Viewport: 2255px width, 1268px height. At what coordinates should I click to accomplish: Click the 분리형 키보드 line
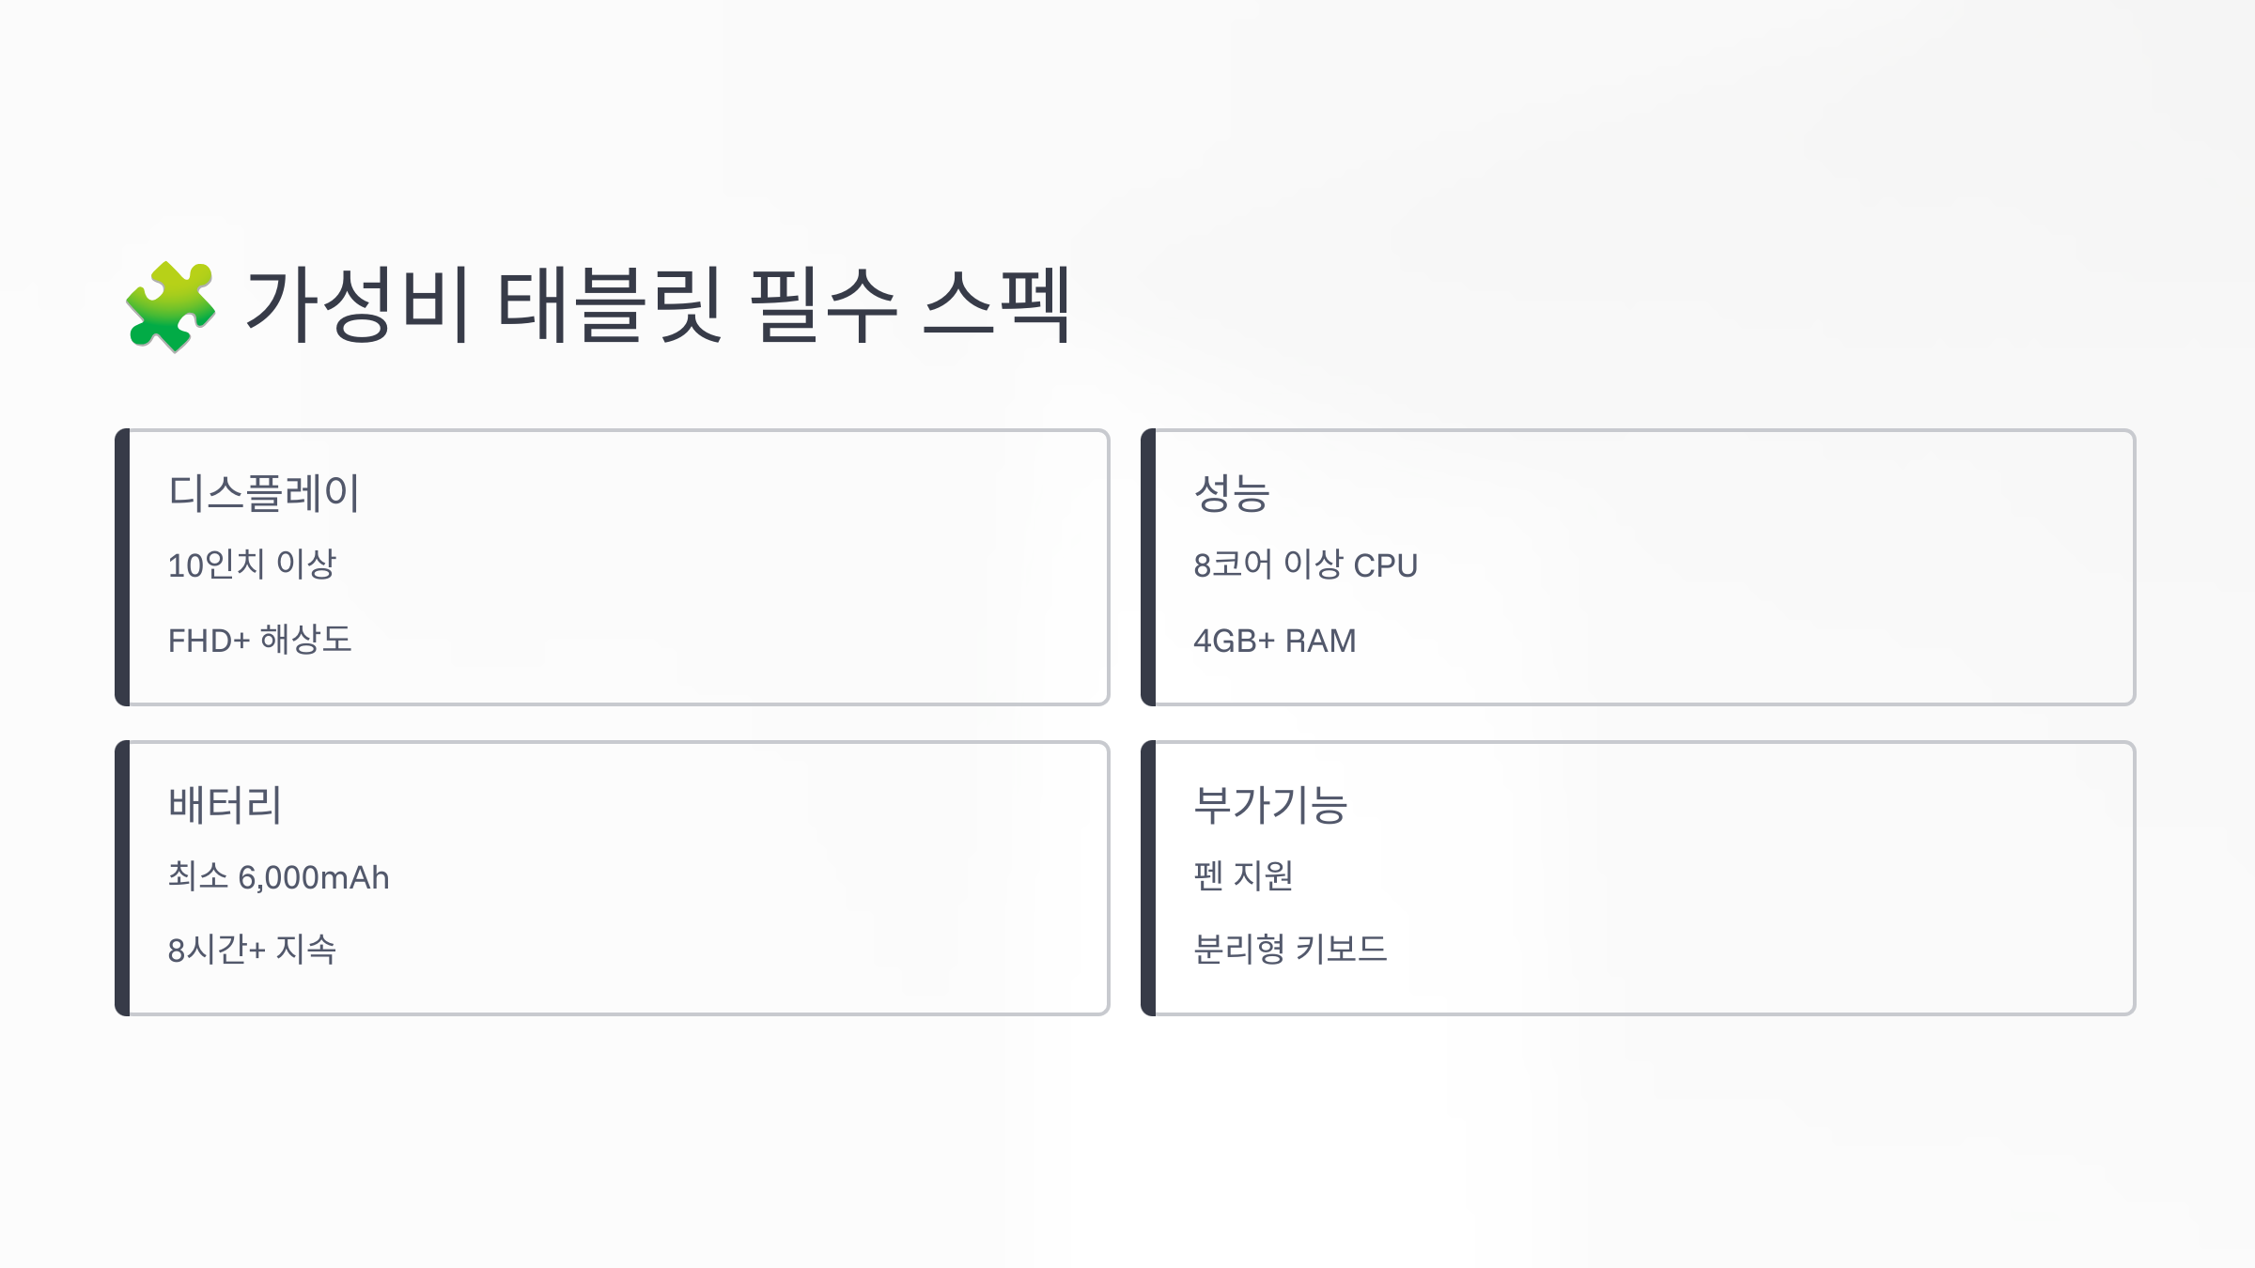click(1291, 949)
